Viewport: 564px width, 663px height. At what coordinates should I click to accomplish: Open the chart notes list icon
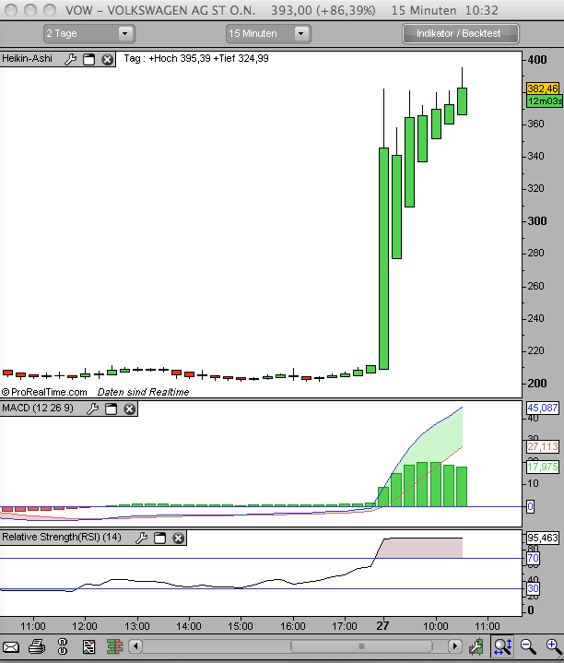point(88,646)
